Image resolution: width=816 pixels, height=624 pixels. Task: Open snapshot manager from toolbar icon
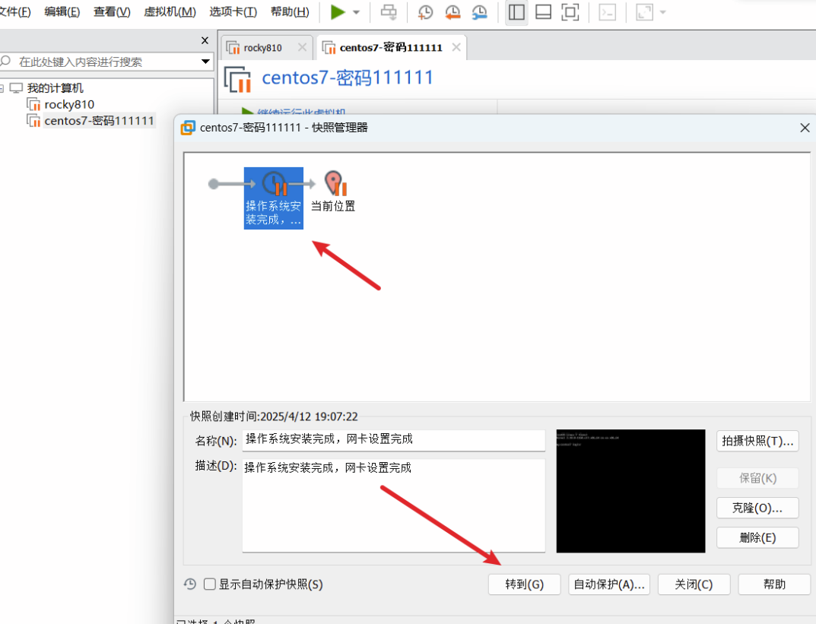click(x=479, y=12)
